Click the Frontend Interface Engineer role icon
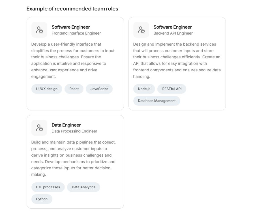The image size is (253, 220). pyautogui.click(x=39, y=30)
